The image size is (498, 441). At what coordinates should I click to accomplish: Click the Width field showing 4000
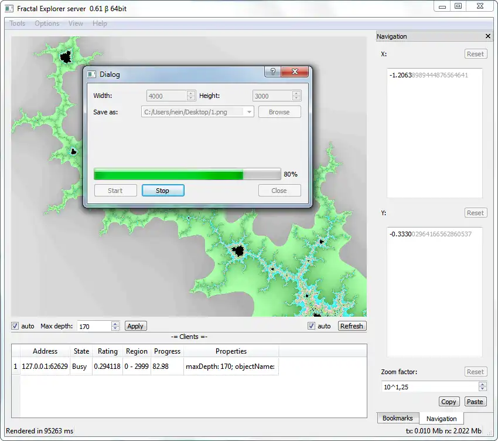(x=166, y=96)
